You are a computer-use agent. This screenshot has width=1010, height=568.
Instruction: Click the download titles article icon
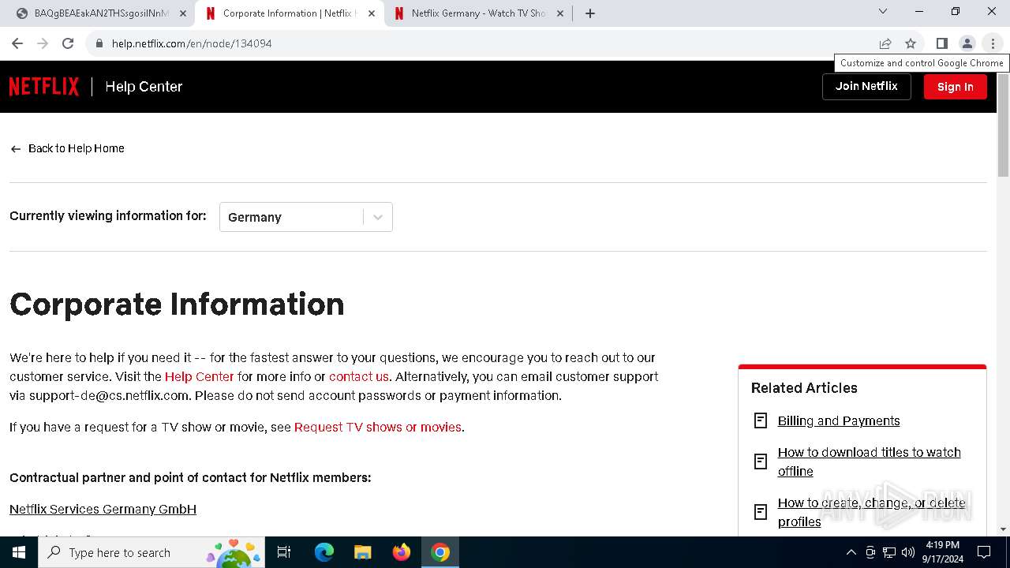(x=761, y=461)
